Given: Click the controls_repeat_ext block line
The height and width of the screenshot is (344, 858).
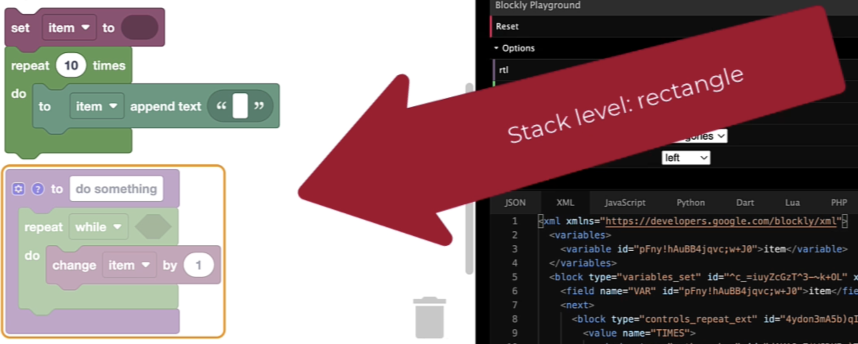Looking at the screenshot, I should point(715,319).
